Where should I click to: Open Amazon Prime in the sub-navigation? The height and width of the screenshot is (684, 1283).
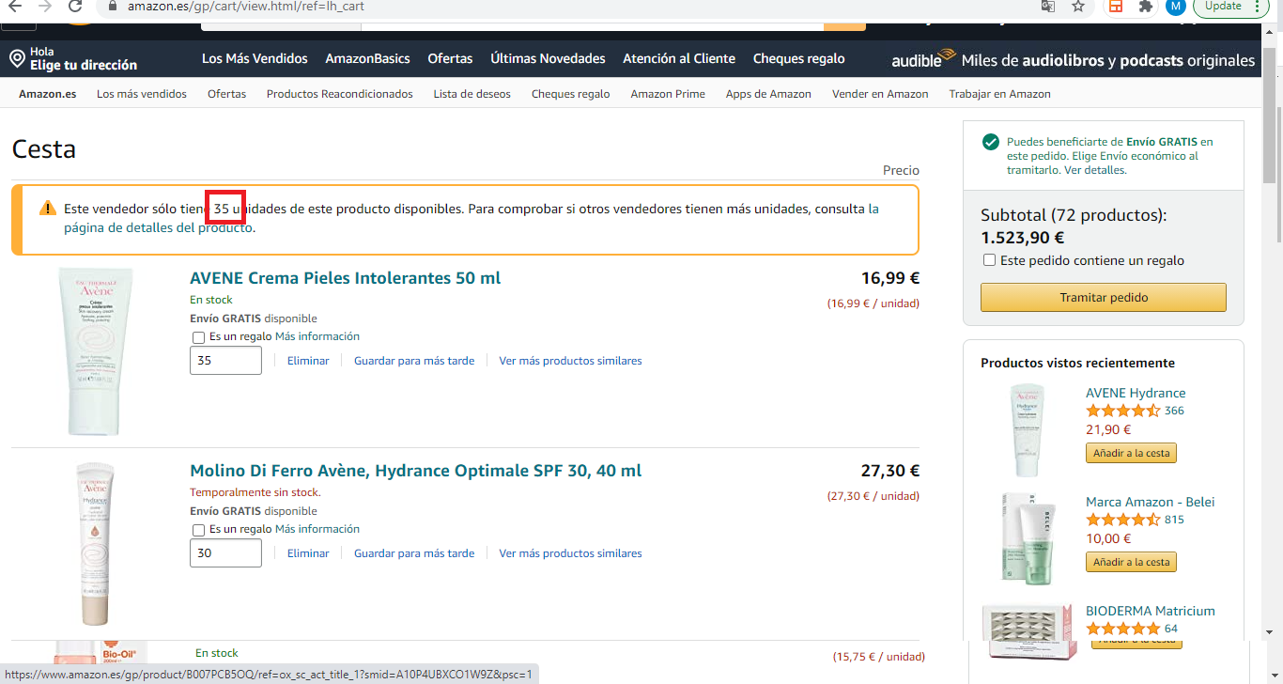coord(668,94)
